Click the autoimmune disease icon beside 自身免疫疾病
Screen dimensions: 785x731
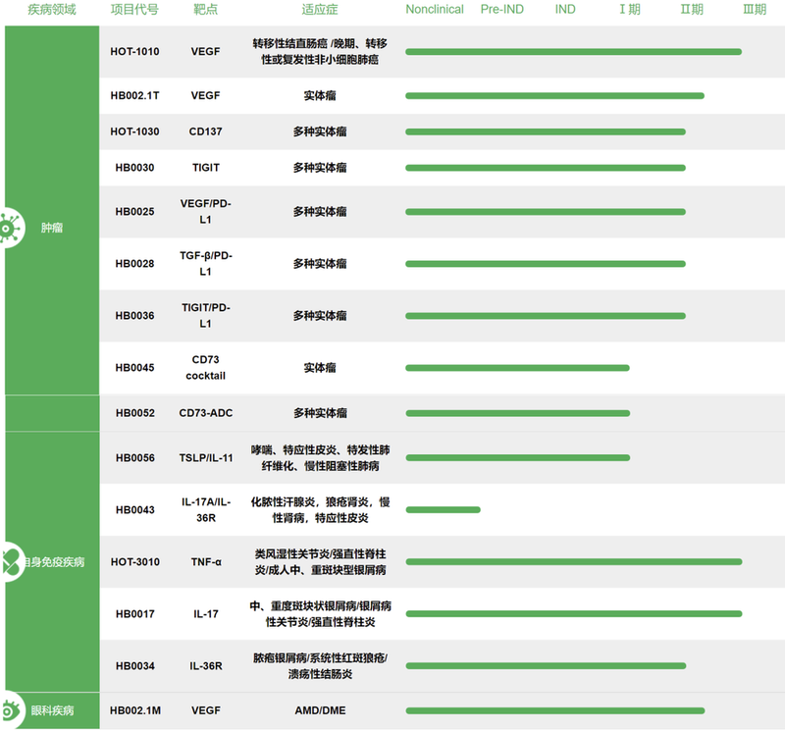[x=8, y=562]
